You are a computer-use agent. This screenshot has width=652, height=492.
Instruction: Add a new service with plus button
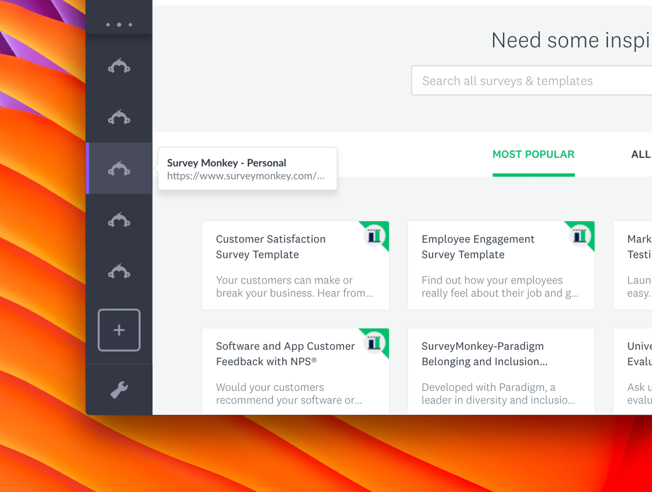click(119, 330)
